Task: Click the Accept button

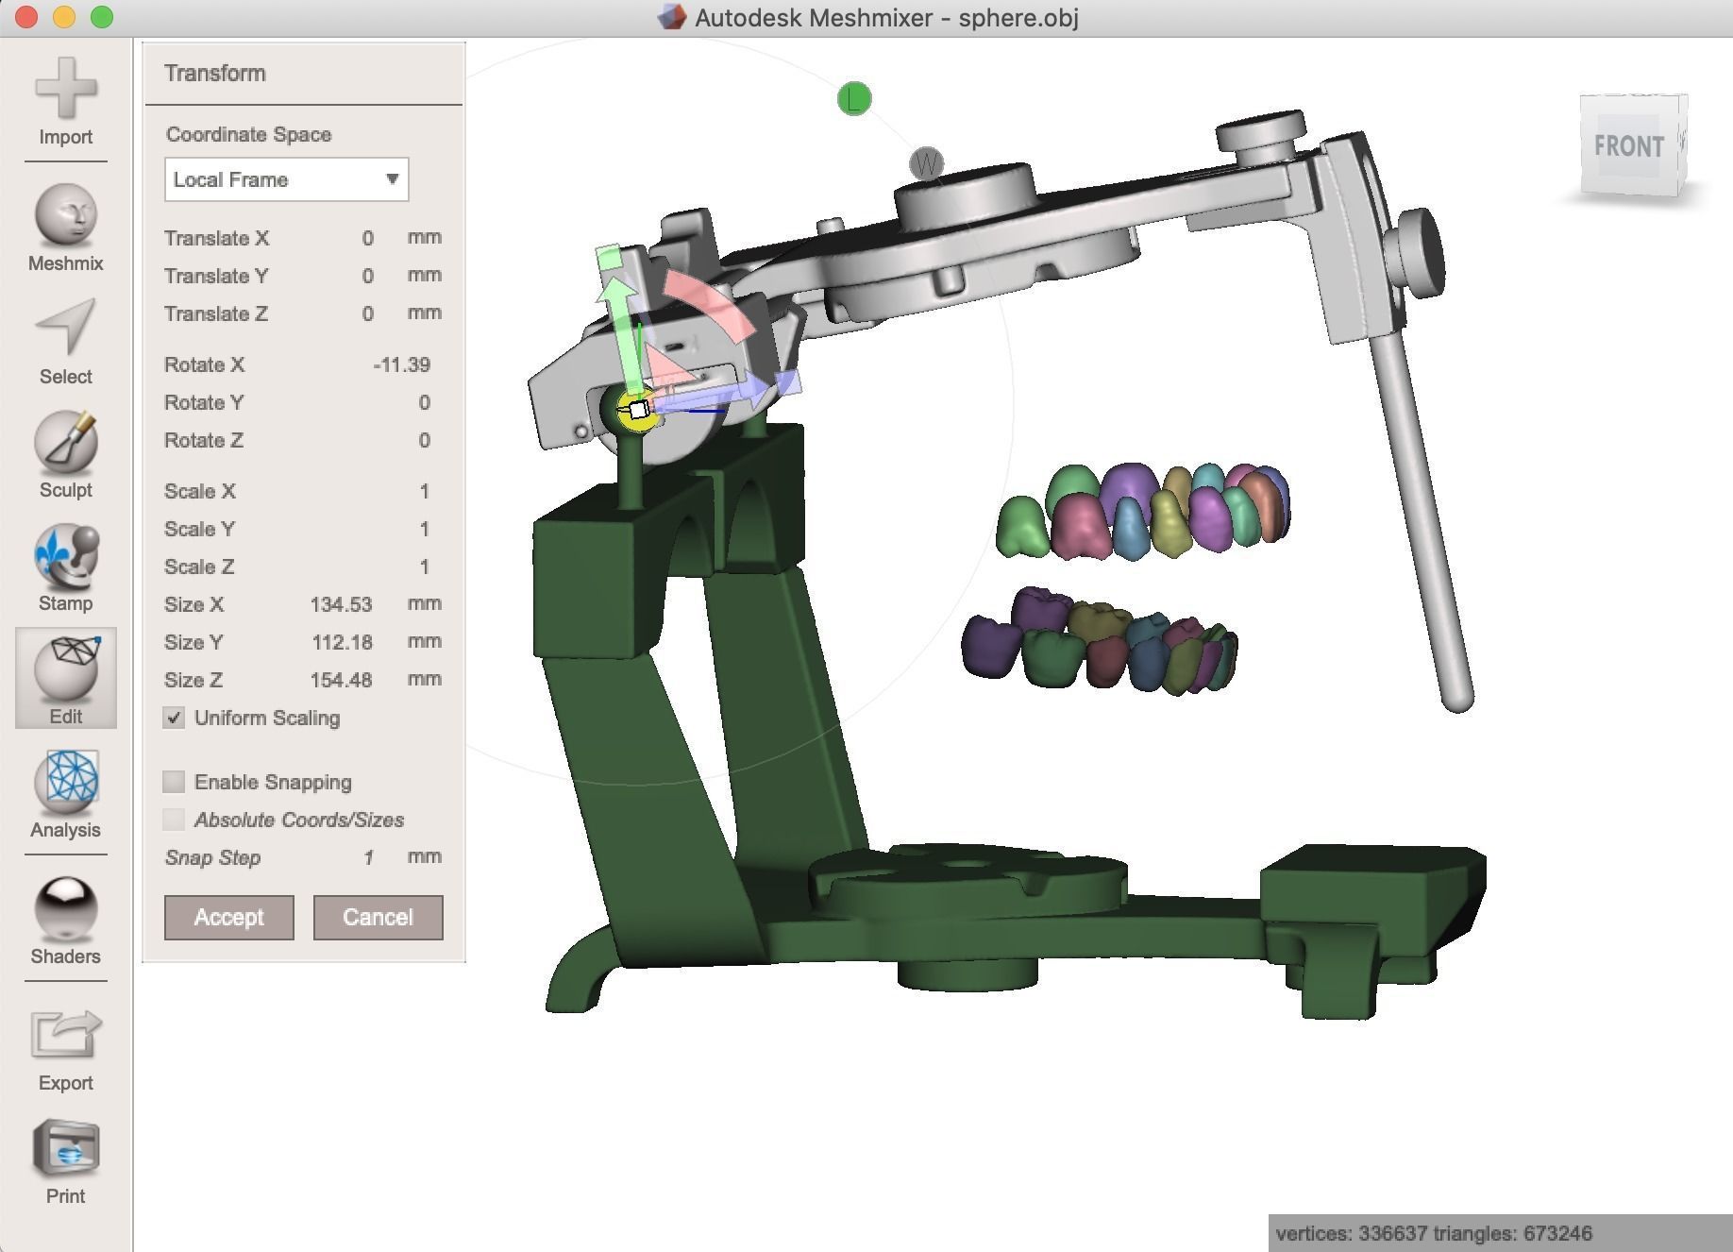Action: pos(229,918)
